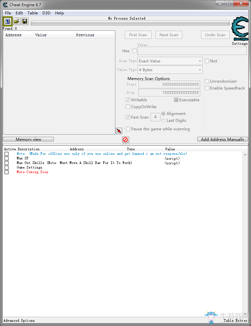The image size is (251, 326).
Task: Enable Speedhack checkbox
Action: 207,88
